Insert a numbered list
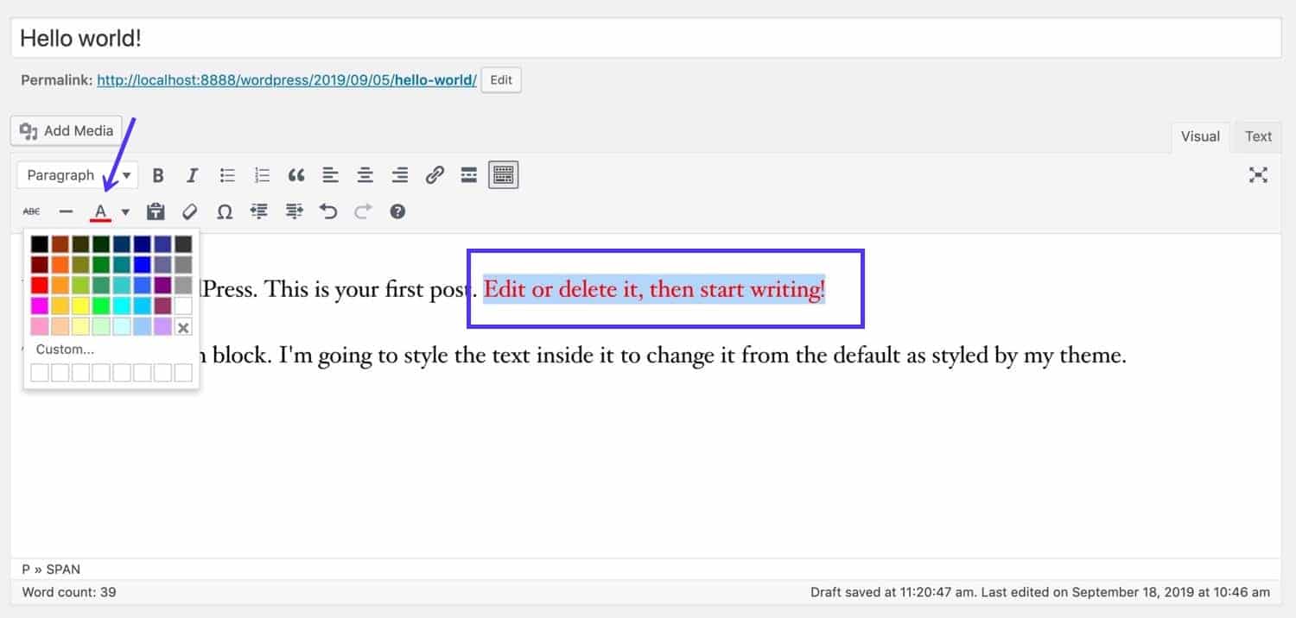 point(262,174)
